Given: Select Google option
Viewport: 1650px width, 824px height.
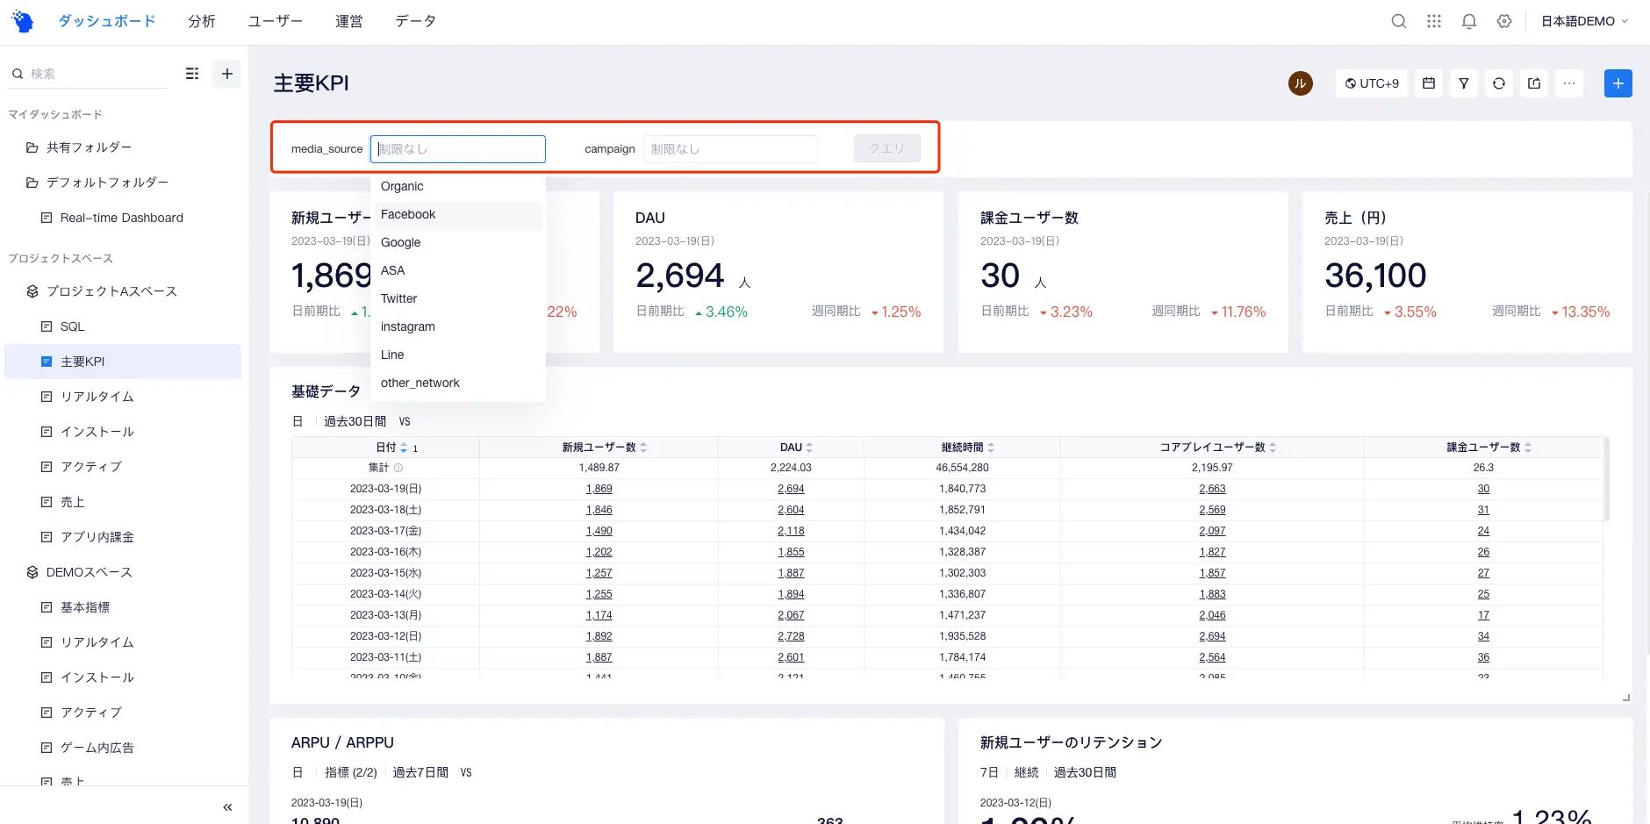Looking at the screenshot, I should (458, 242).
